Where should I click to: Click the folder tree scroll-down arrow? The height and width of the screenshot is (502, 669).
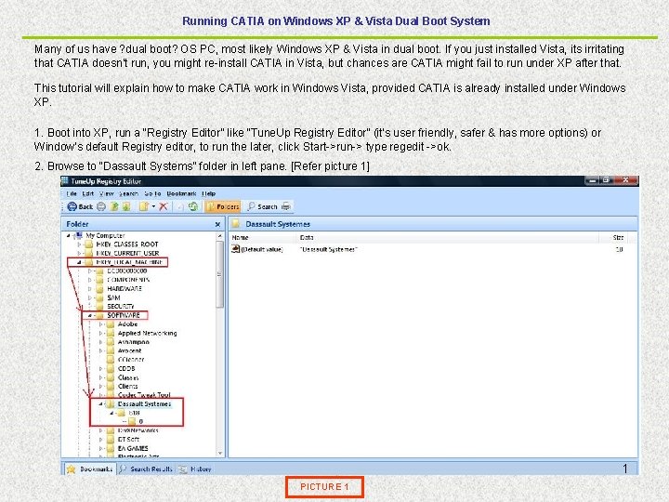click(x=219, y=454)
